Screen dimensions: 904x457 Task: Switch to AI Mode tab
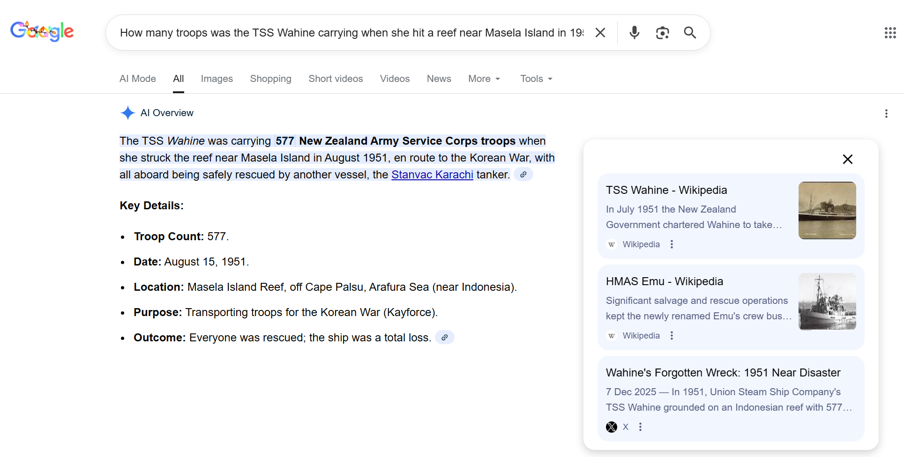click(138, 79)
